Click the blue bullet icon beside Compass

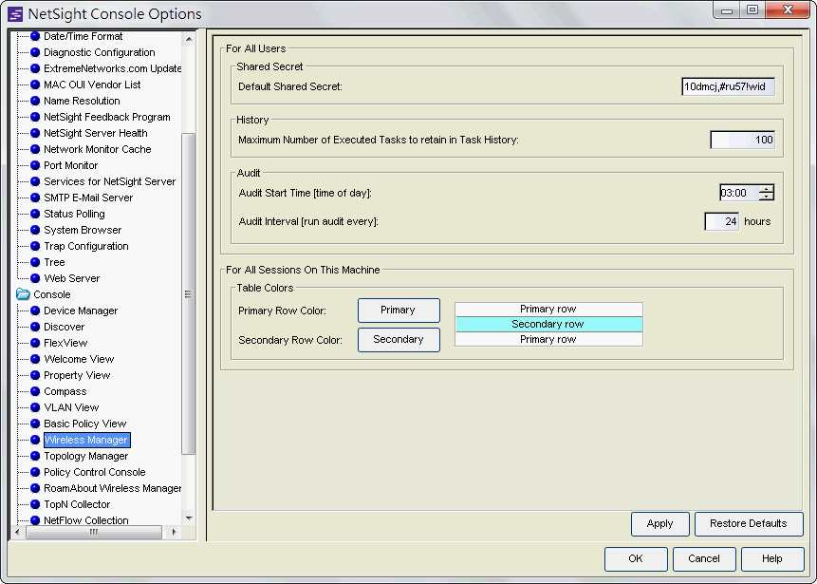coord(35,391)
